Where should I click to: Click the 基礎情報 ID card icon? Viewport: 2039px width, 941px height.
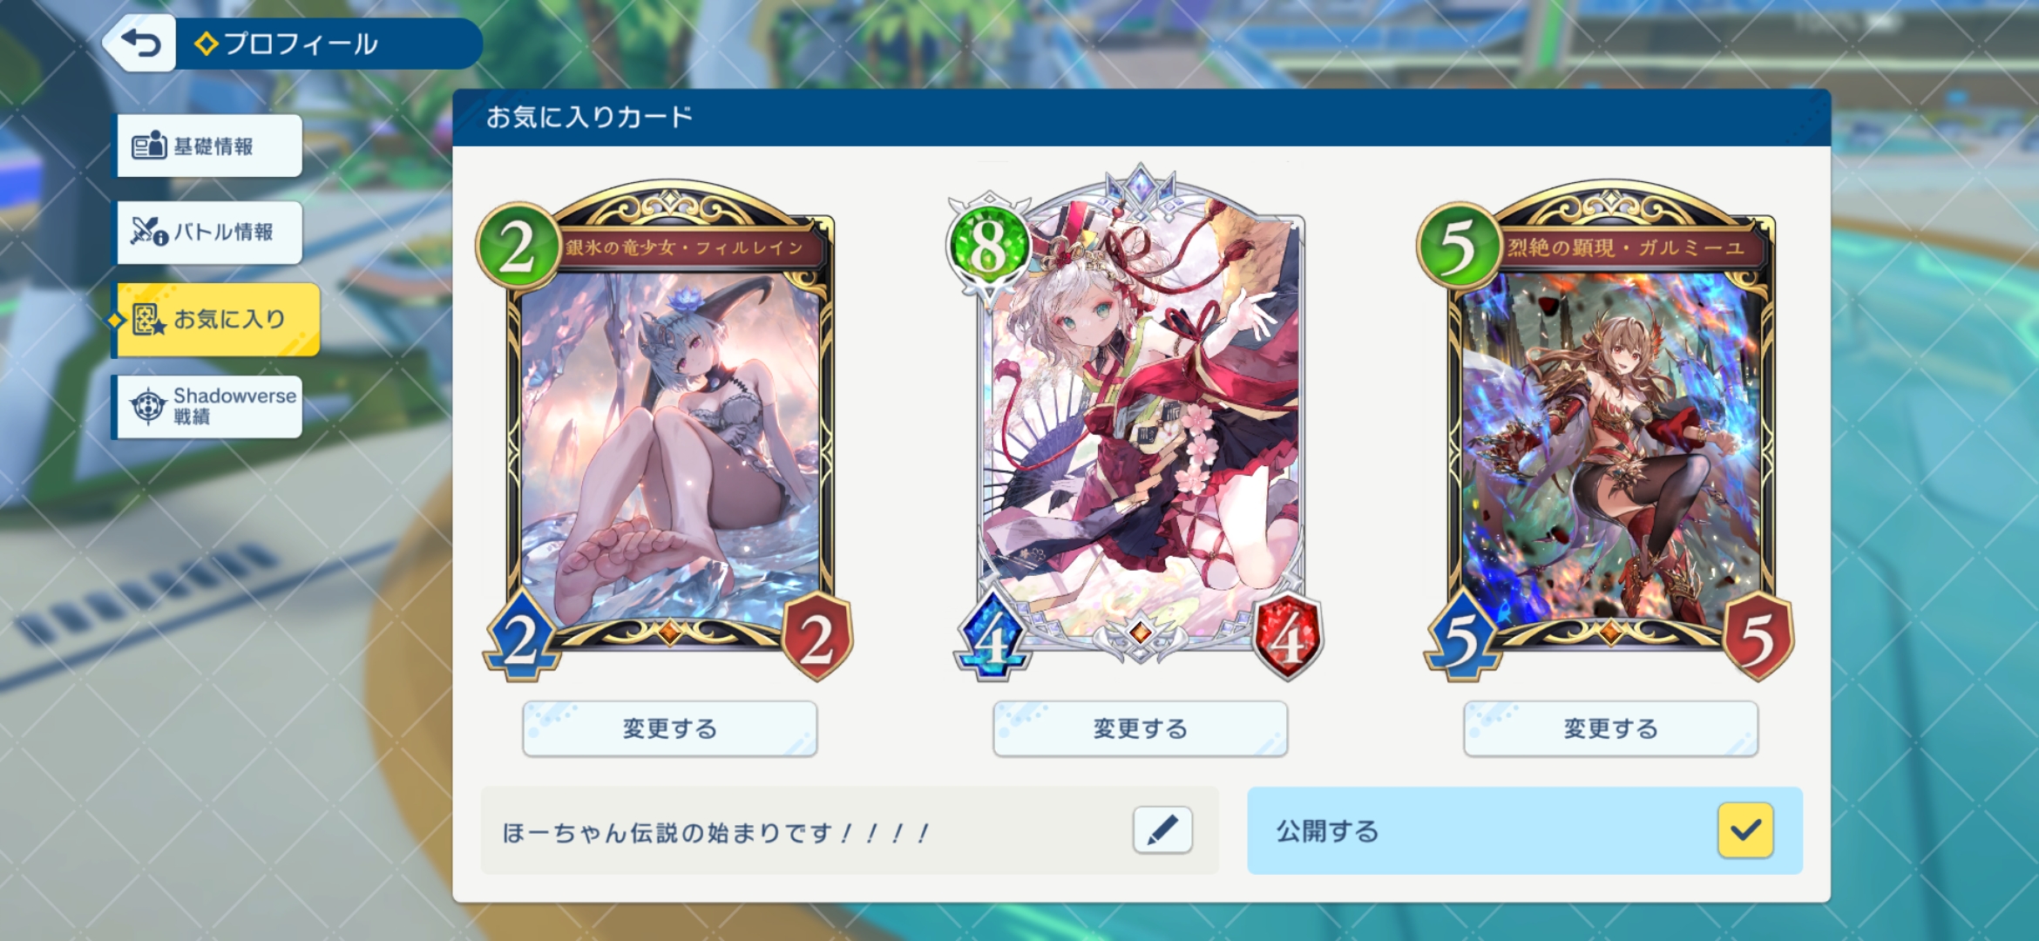point(149,145)
